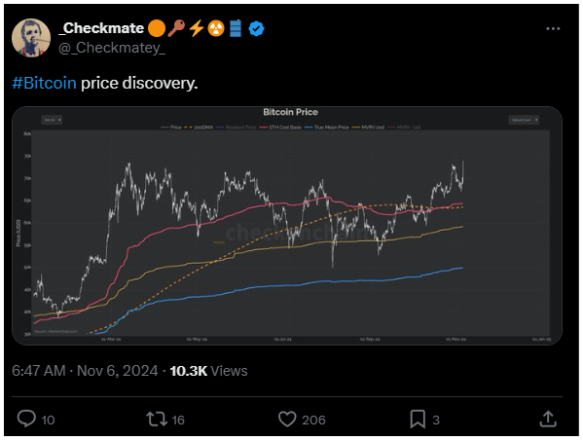The image size is (583, 440).
Task: Toggle 200DMA series in chart legend
Action: [199, 128]
